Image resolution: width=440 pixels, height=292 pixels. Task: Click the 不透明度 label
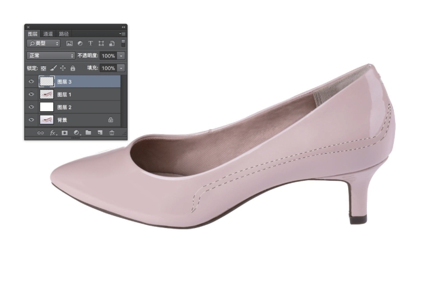pyautogui.click(x=88, y=56)
